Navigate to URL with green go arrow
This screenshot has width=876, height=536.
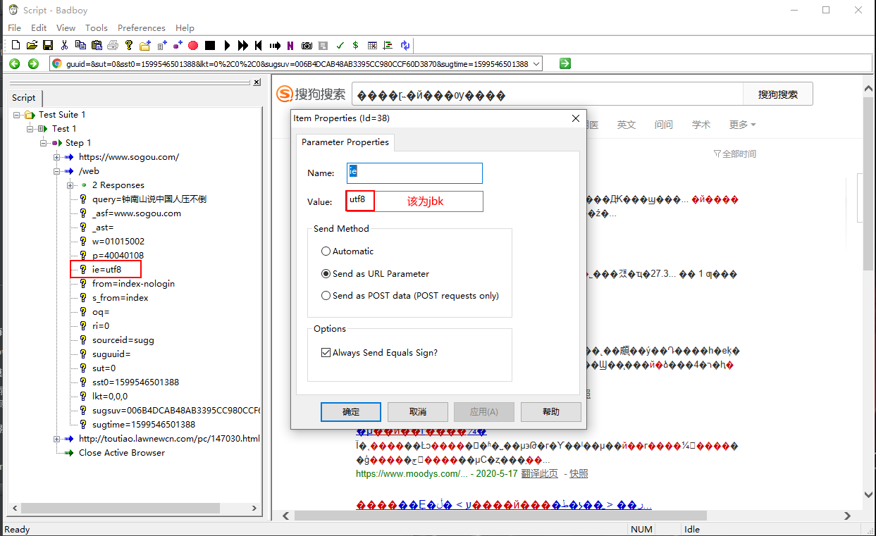tap(565, 63)
